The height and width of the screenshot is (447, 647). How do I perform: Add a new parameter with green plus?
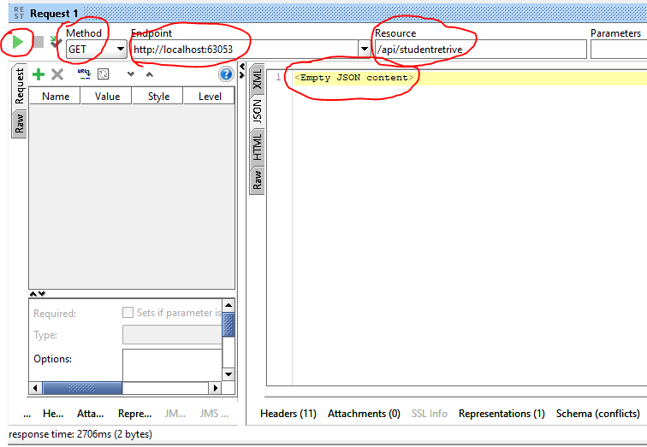pyautogui.click(x=39, y=74)
